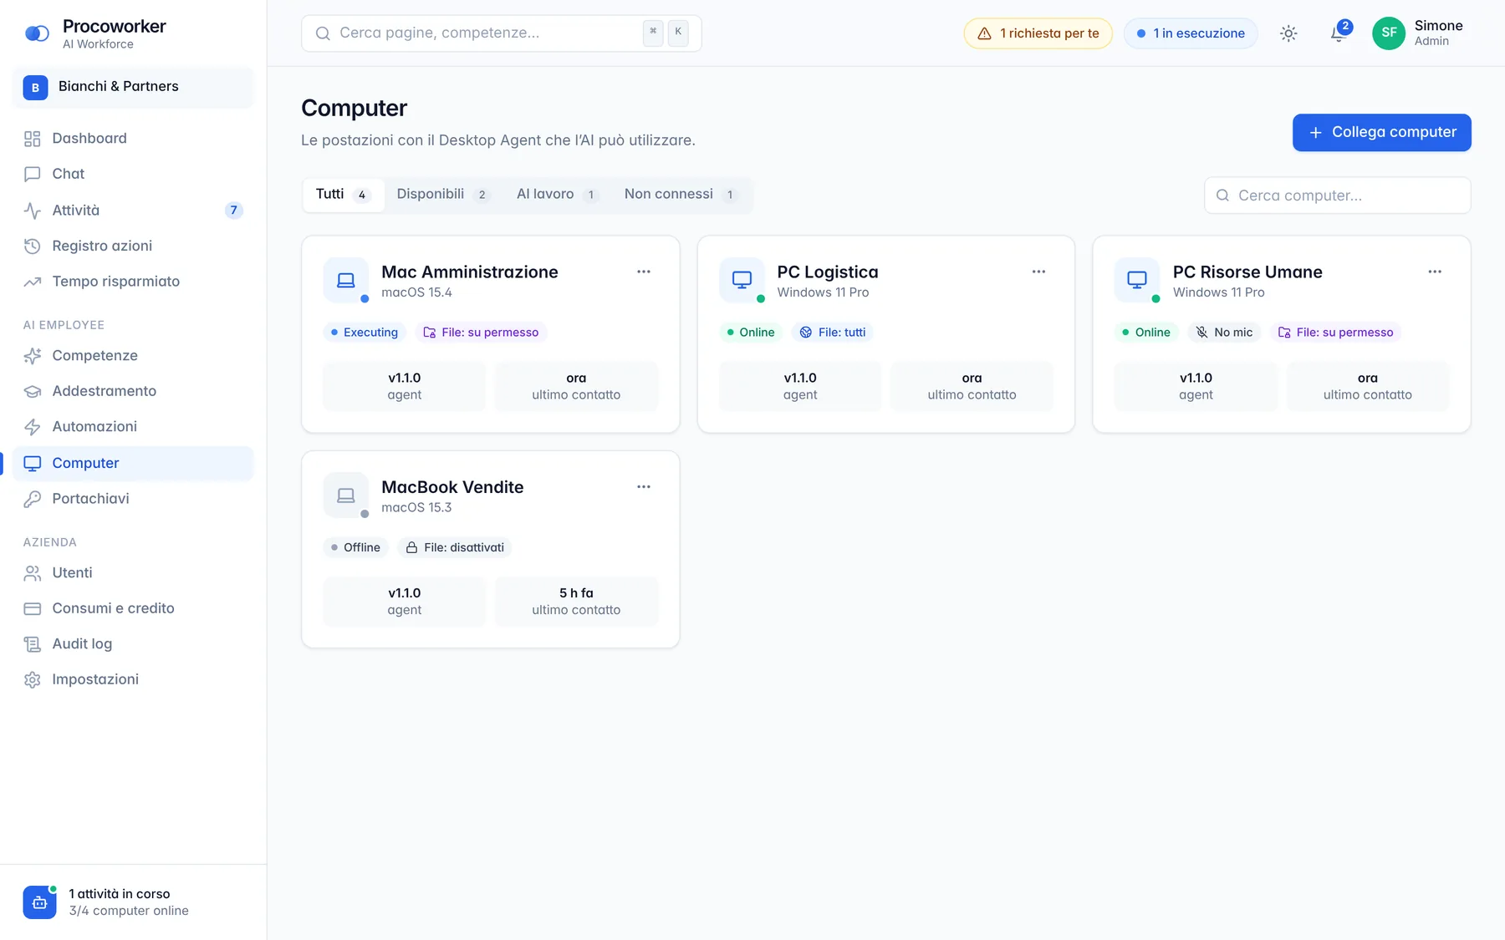Open Tempo risparmiato page
The width and height of the screenshot is (1505, 940).
(133, 282)
